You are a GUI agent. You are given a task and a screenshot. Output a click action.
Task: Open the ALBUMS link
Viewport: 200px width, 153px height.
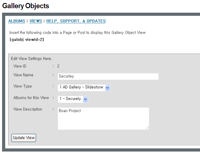coord(16,21)
